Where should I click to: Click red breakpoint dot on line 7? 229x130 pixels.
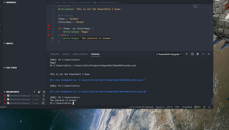[x=48, y=25]
